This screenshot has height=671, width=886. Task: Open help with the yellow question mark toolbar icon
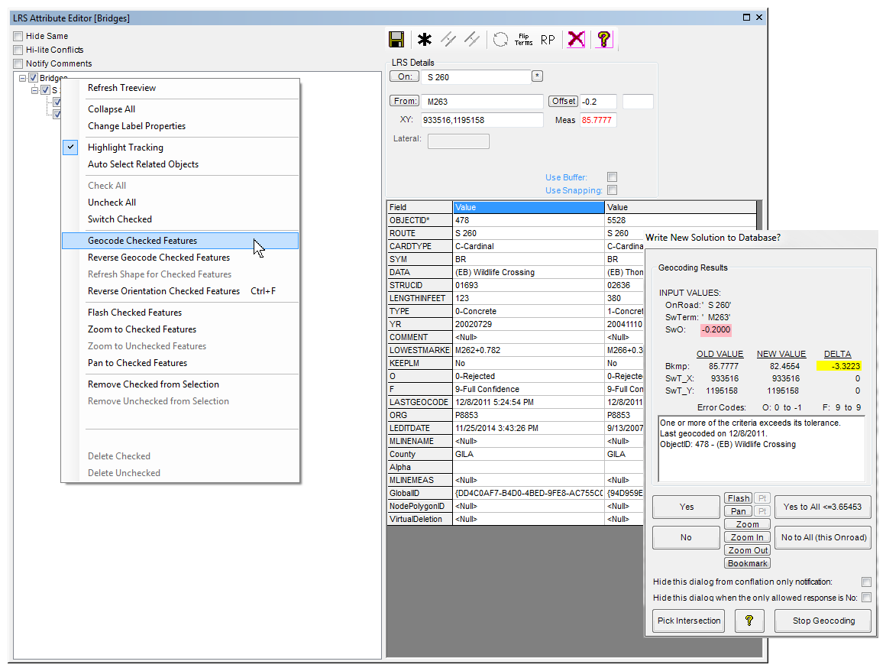pyautogui.click(x=603, y=40)
